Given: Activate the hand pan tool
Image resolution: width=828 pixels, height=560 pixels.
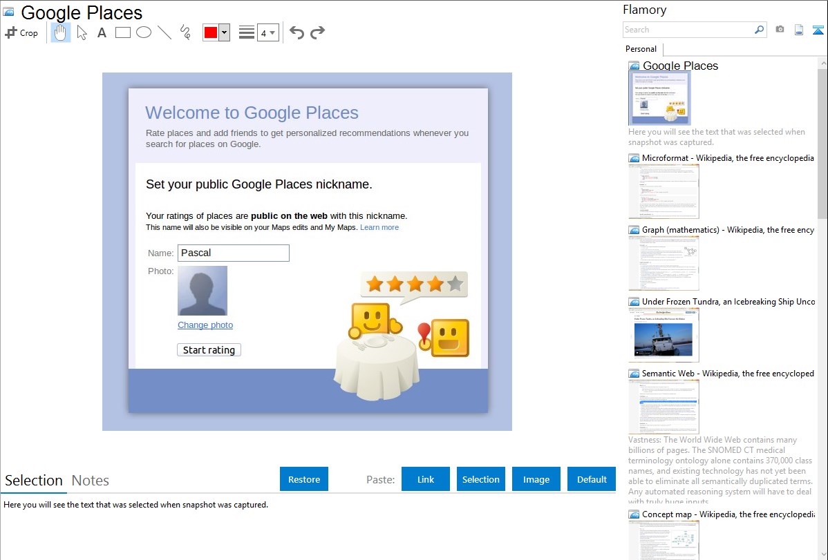Looking at the screenshot, I should pos(60,32).
